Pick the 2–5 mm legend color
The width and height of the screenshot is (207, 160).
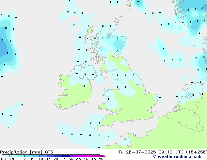28,156
